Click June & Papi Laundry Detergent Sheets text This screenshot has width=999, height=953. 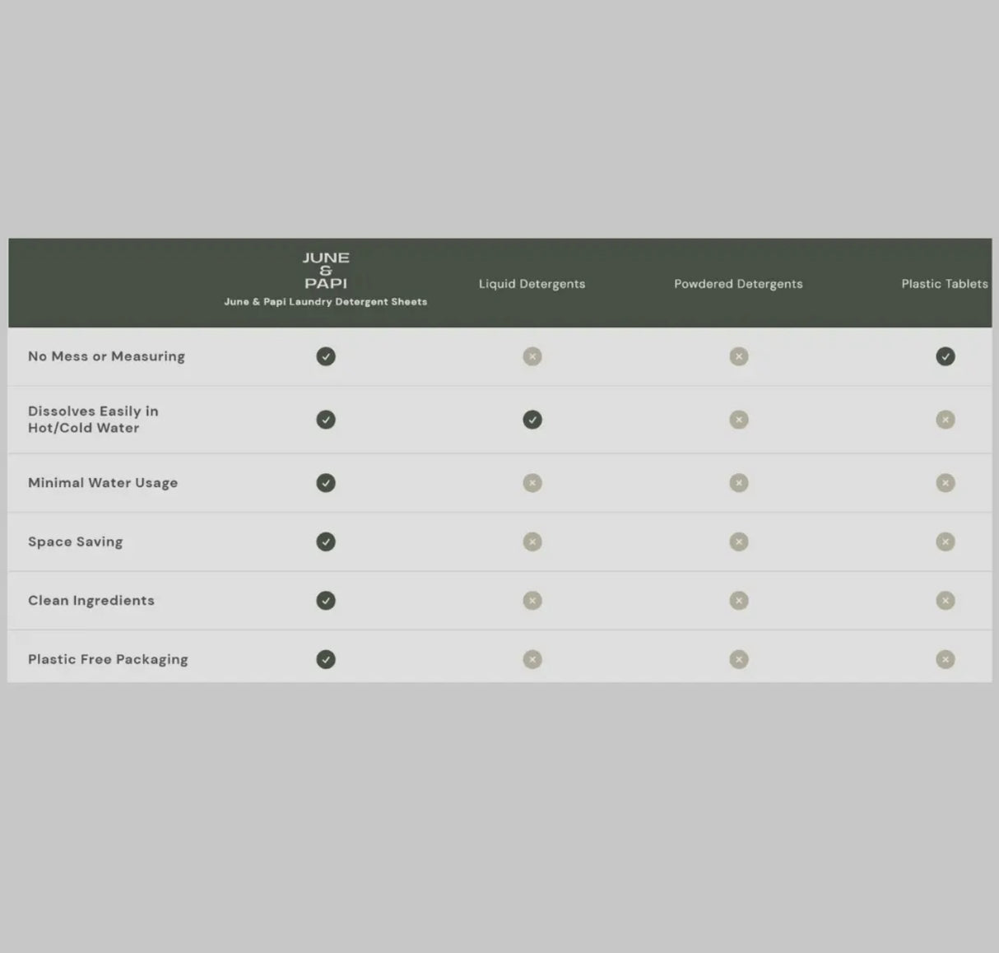(326, 302)
